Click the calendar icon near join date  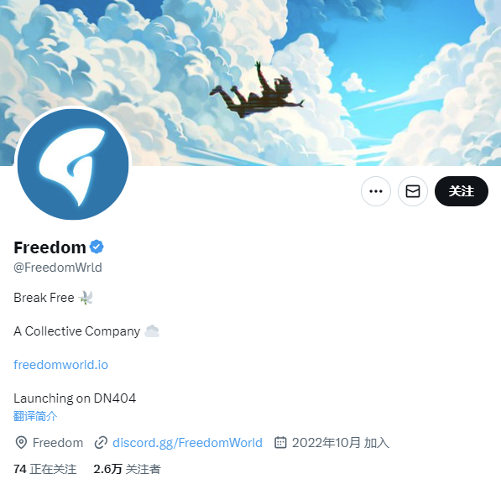point(280,442)
